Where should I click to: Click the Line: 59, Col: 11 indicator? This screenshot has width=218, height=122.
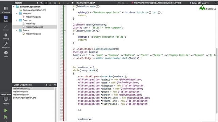[200, 3]
